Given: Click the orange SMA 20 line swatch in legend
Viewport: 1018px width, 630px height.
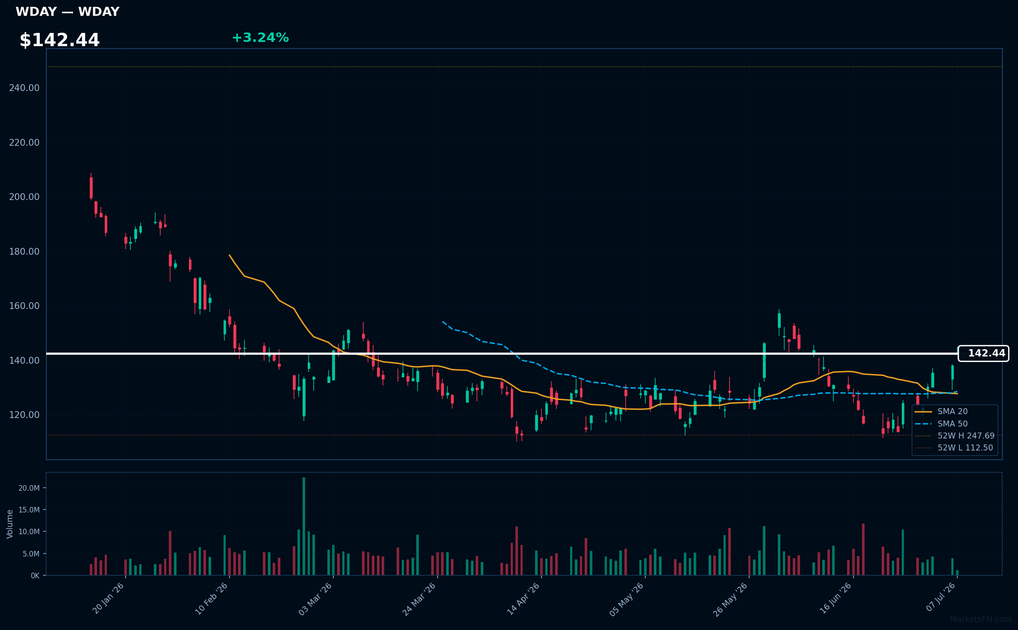Looking at the screenshot, I should point(923,412).
